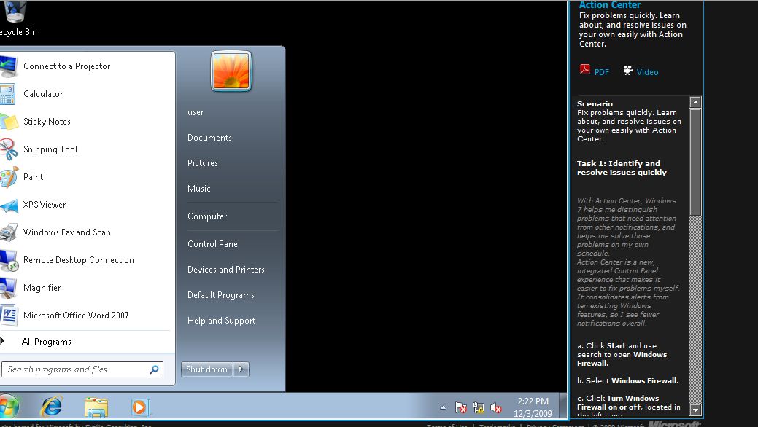Image resolution: width=758 pixels, height=427 pixels.
Task: Click the Shut down button
Action: click(207, 369)
